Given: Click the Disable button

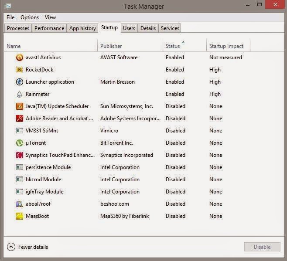Looking at the screenshot, I should (262, 247).
